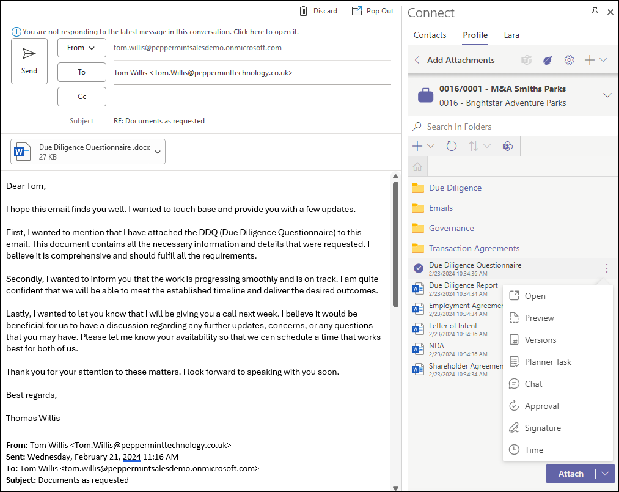Screen dimensions: 619x492
Task: Click the latest-message conversation notice
Action: 161,32
